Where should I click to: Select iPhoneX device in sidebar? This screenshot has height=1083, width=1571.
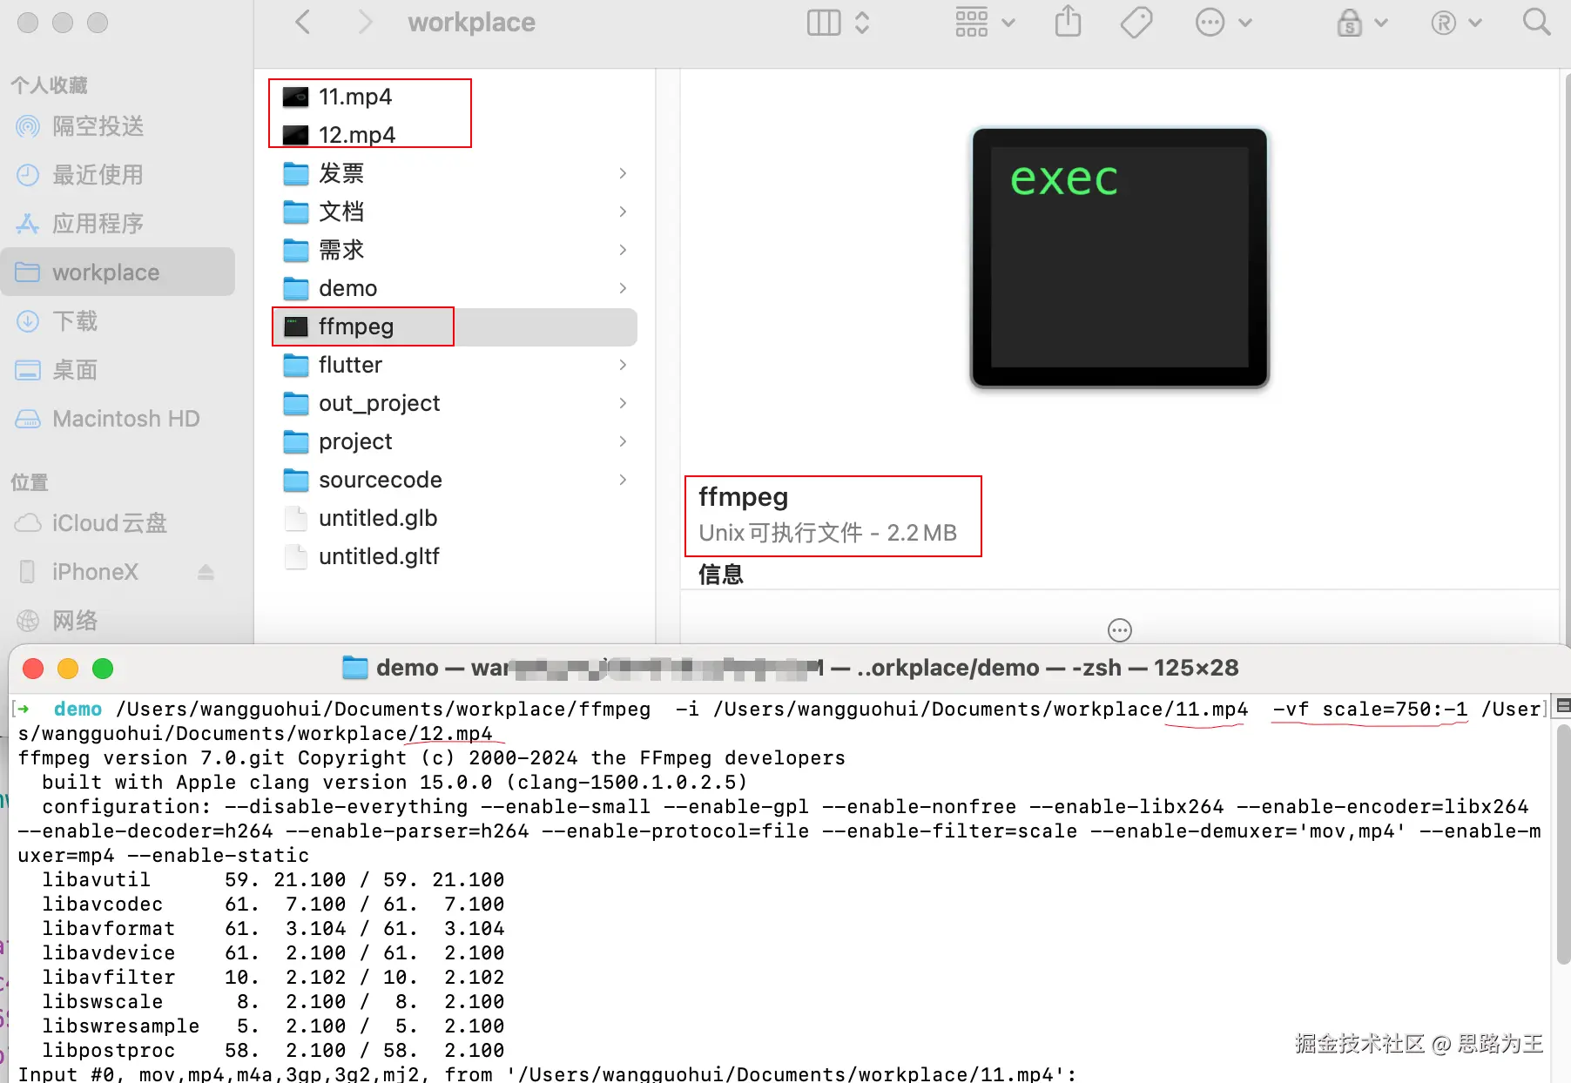pyautogui.click(x=118, y=572)
